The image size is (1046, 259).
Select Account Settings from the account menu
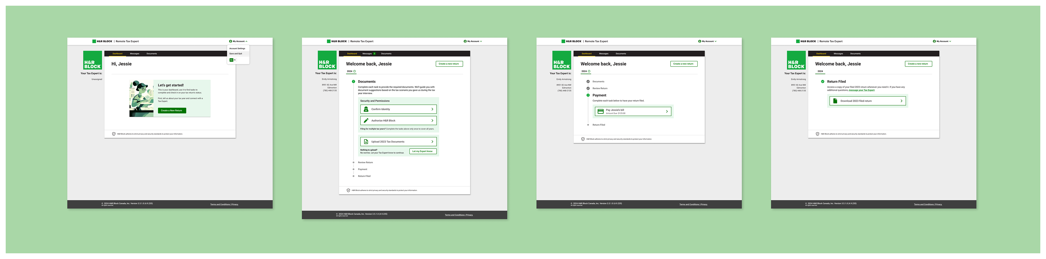(x=237, y=49)
